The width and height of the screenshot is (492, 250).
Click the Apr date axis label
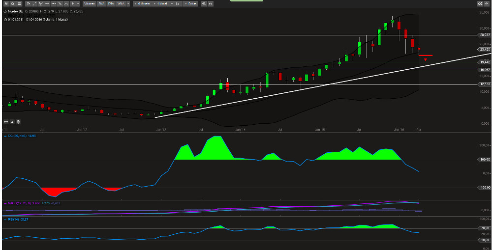coord(418,129)
